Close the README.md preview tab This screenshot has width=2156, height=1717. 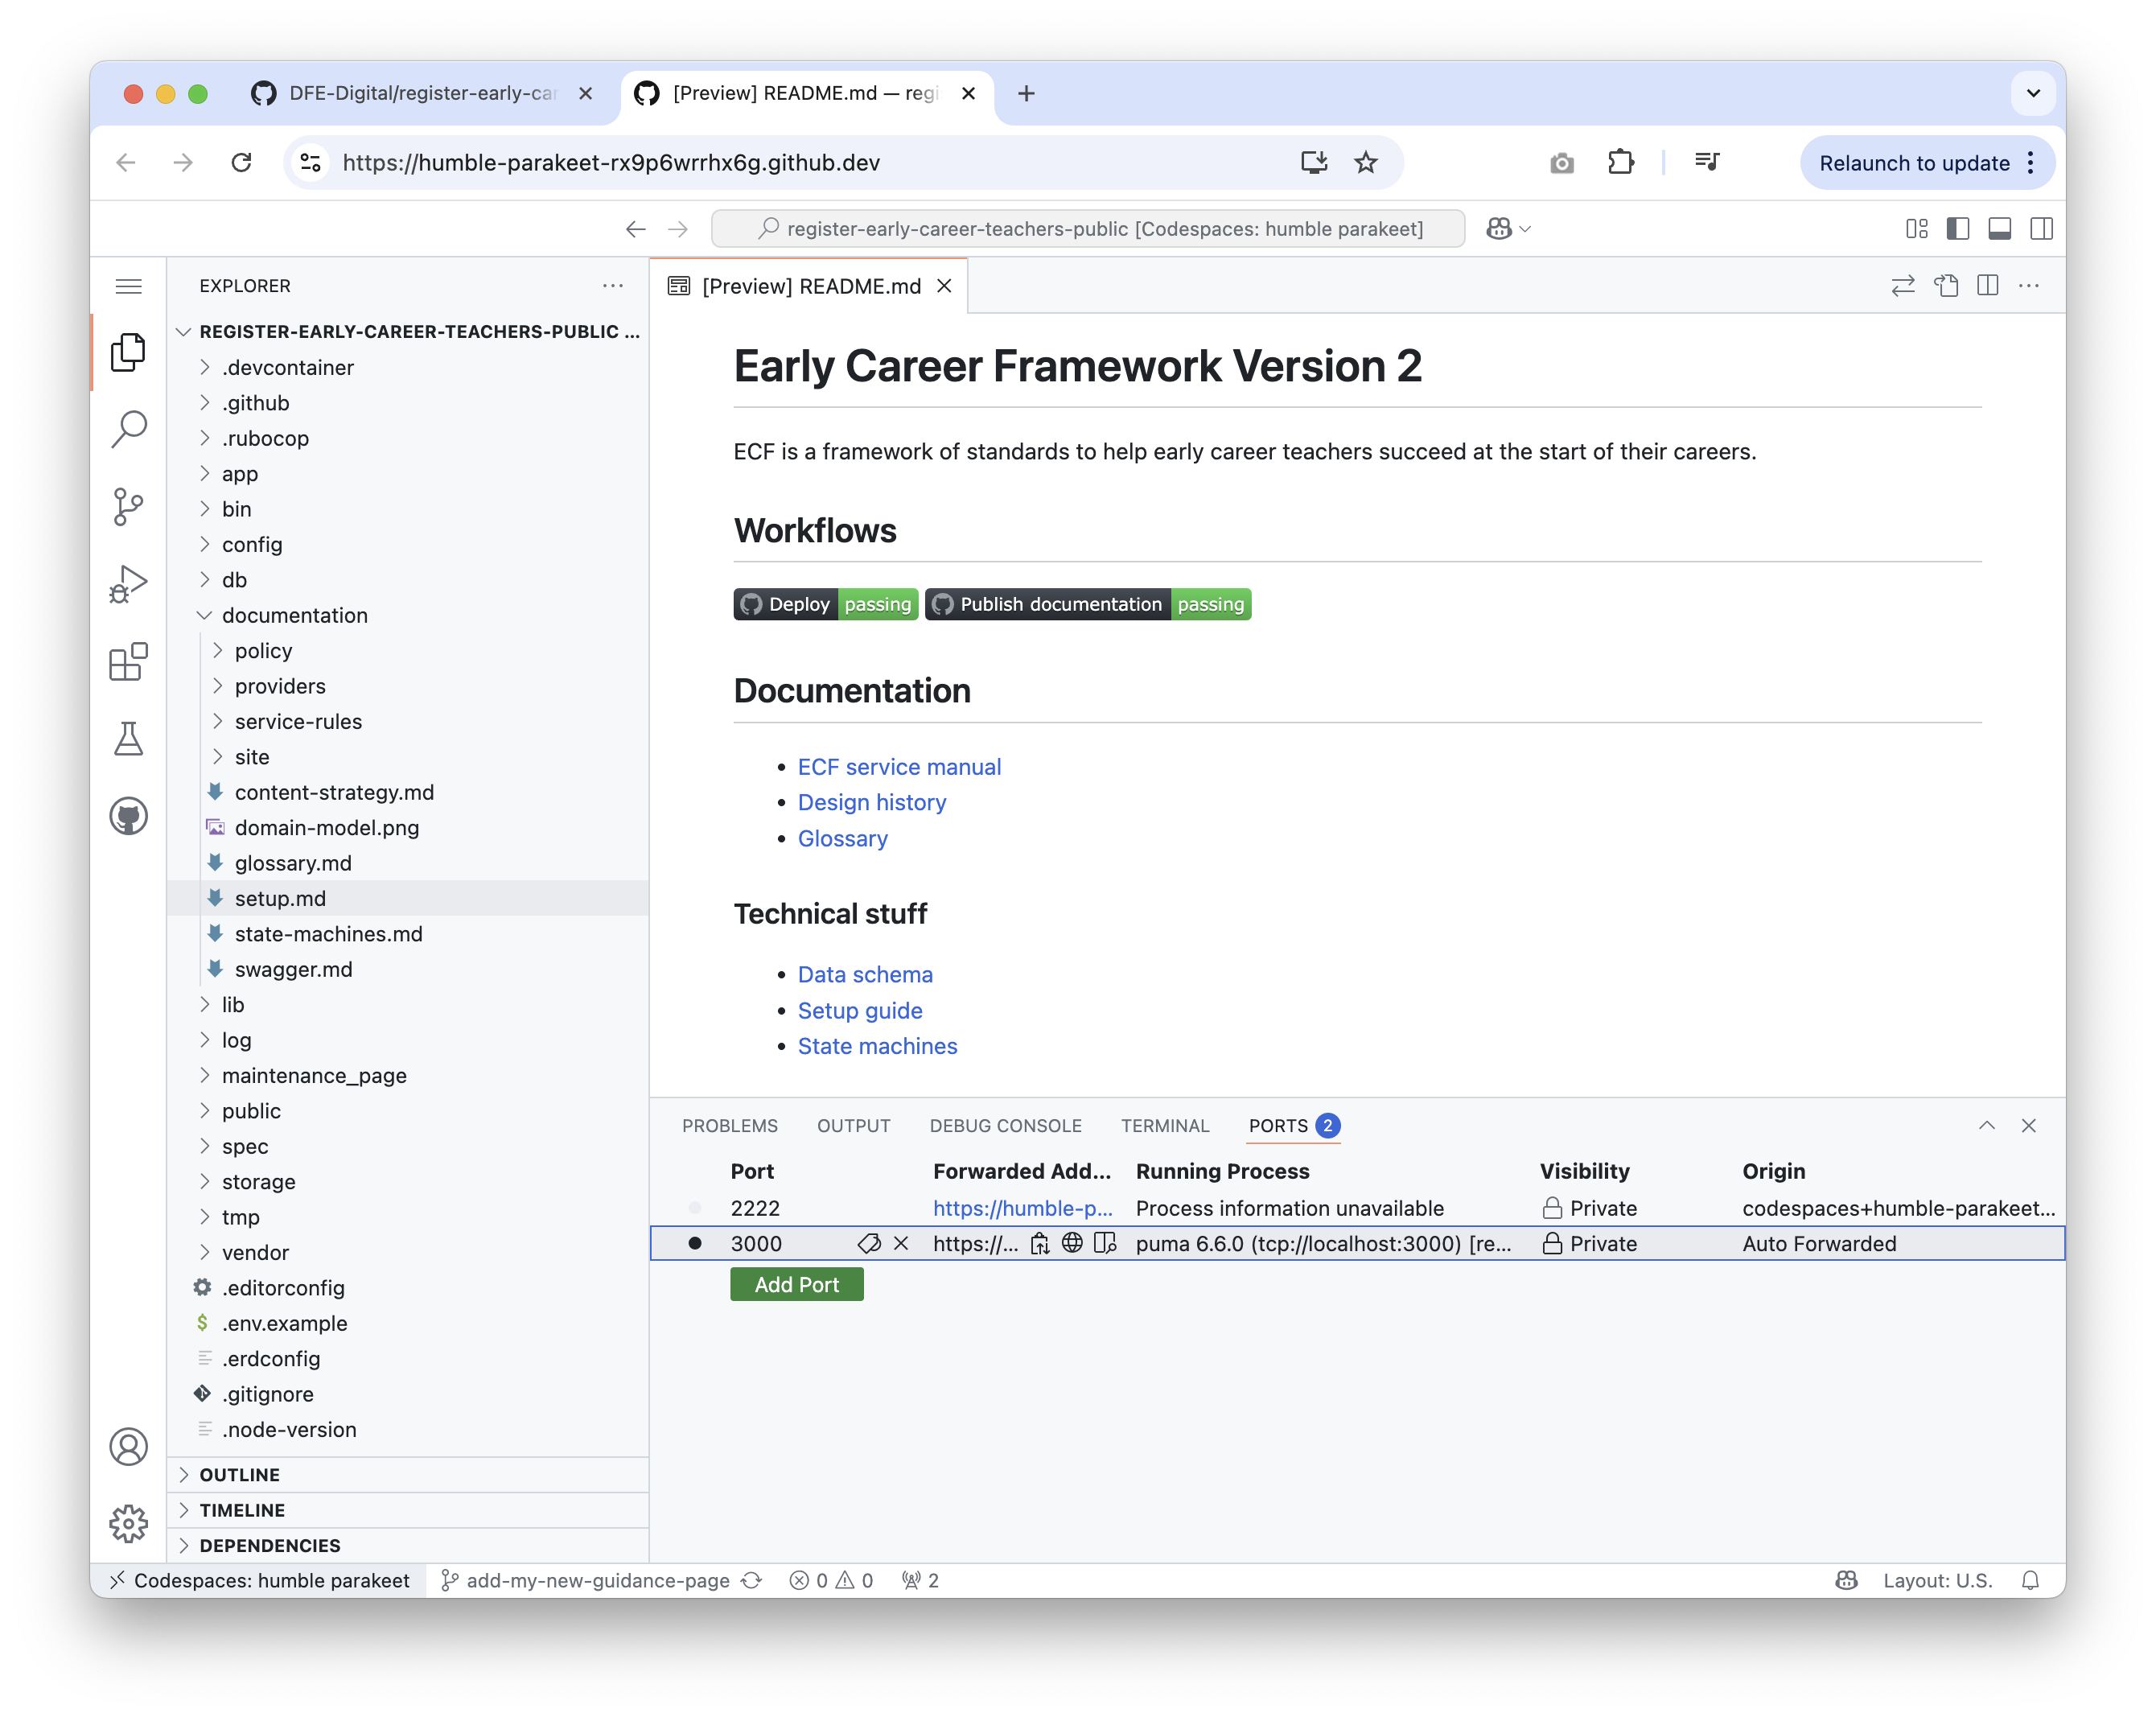point(943,286)
